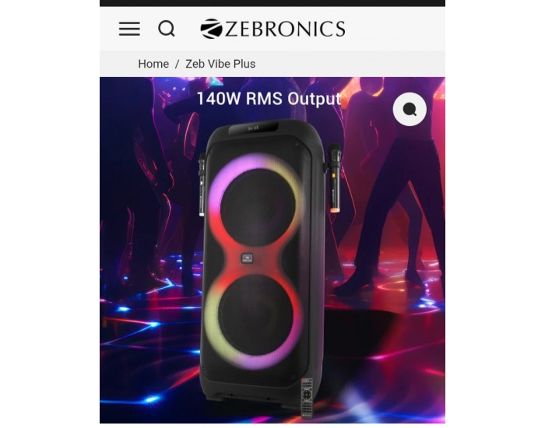545x428 pixels.
Task: Click the remote control beside the speaker
Action: (307, 398)
